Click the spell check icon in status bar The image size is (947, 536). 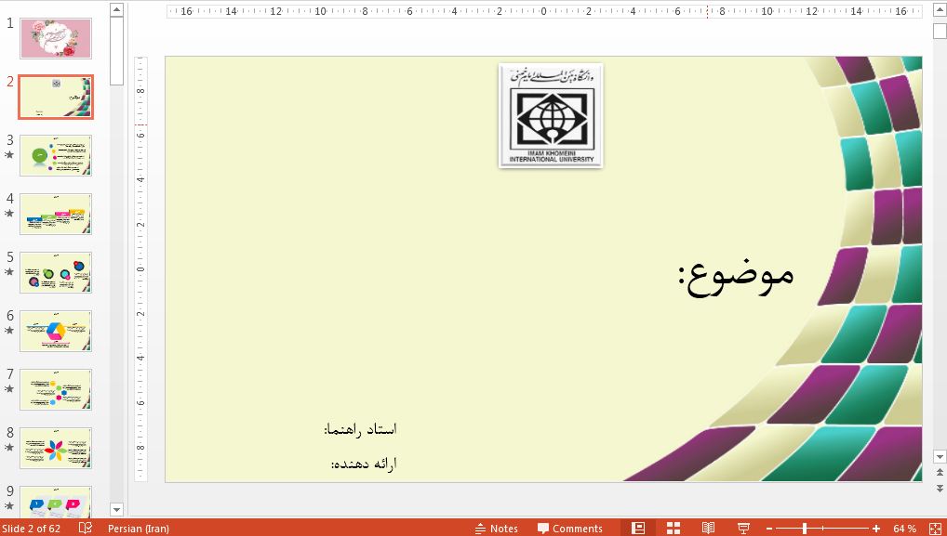pos(86,528)
